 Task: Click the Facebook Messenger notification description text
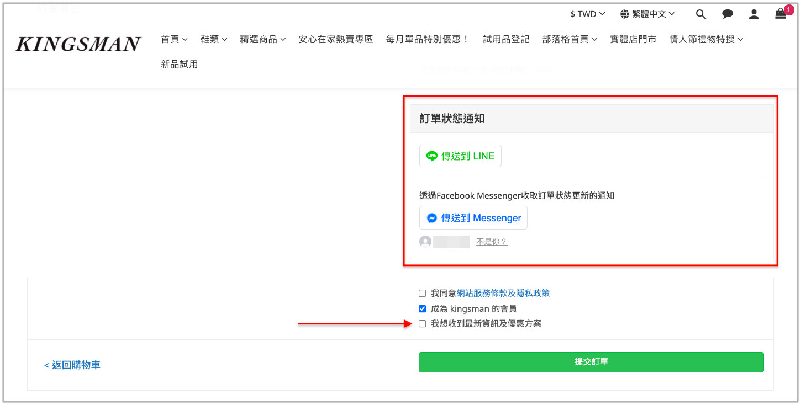[517, 195]
